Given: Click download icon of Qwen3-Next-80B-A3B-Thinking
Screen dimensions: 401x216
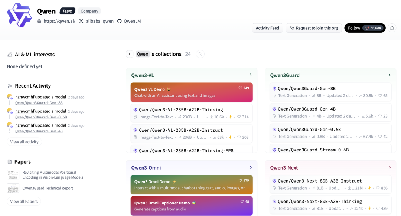Looking at the screenshot, I should pos(352,208).
